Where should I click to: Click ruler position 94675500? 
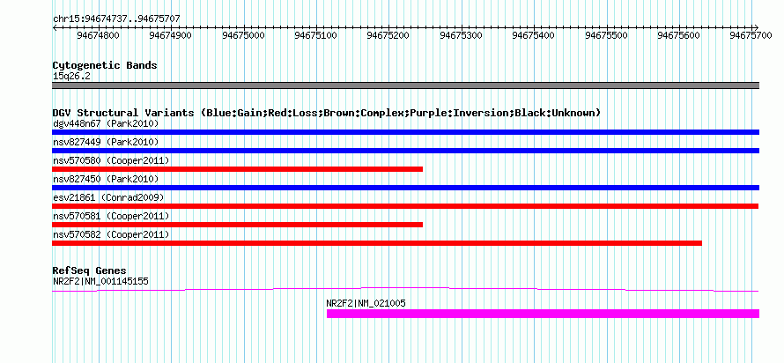click(x=607, y=35)
